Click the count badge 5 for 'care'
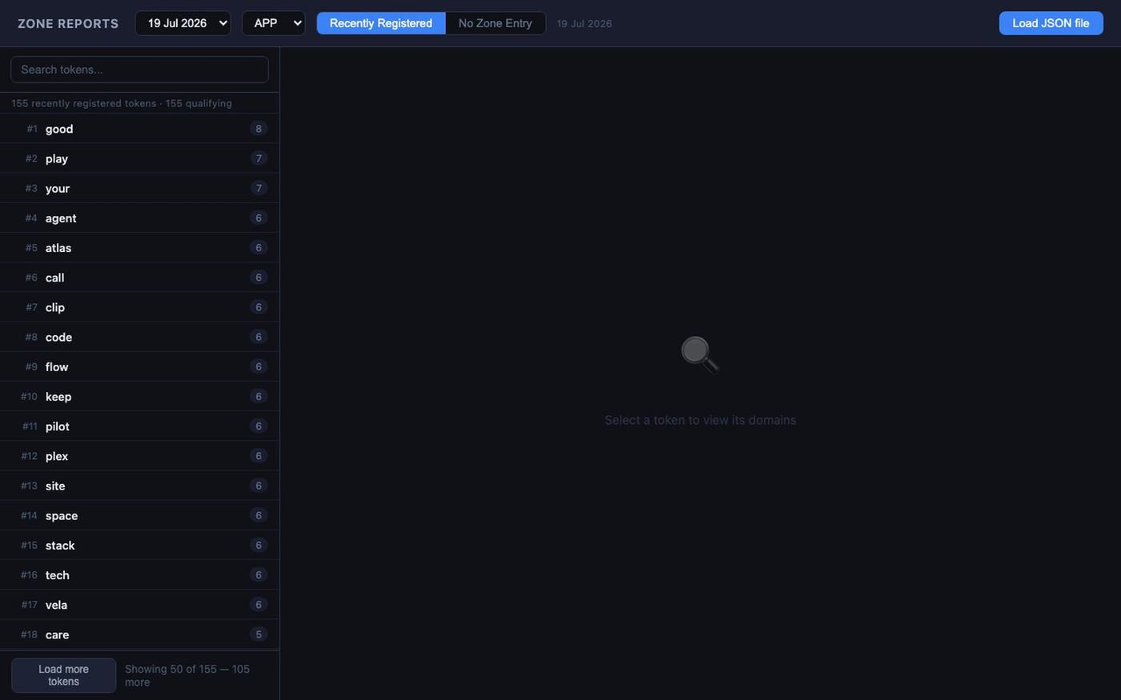 (258, 634)
